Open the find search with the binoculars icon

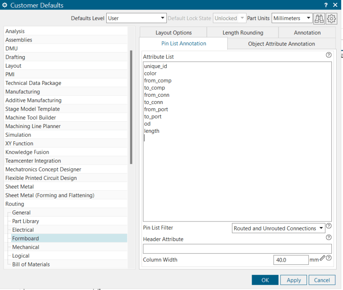(x=319, y=18)
